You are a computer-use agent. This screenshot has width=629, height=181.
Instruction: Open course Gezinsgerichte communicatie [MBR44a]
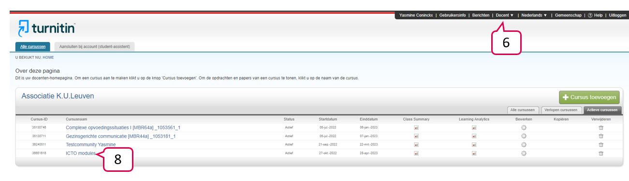point(121,136)
